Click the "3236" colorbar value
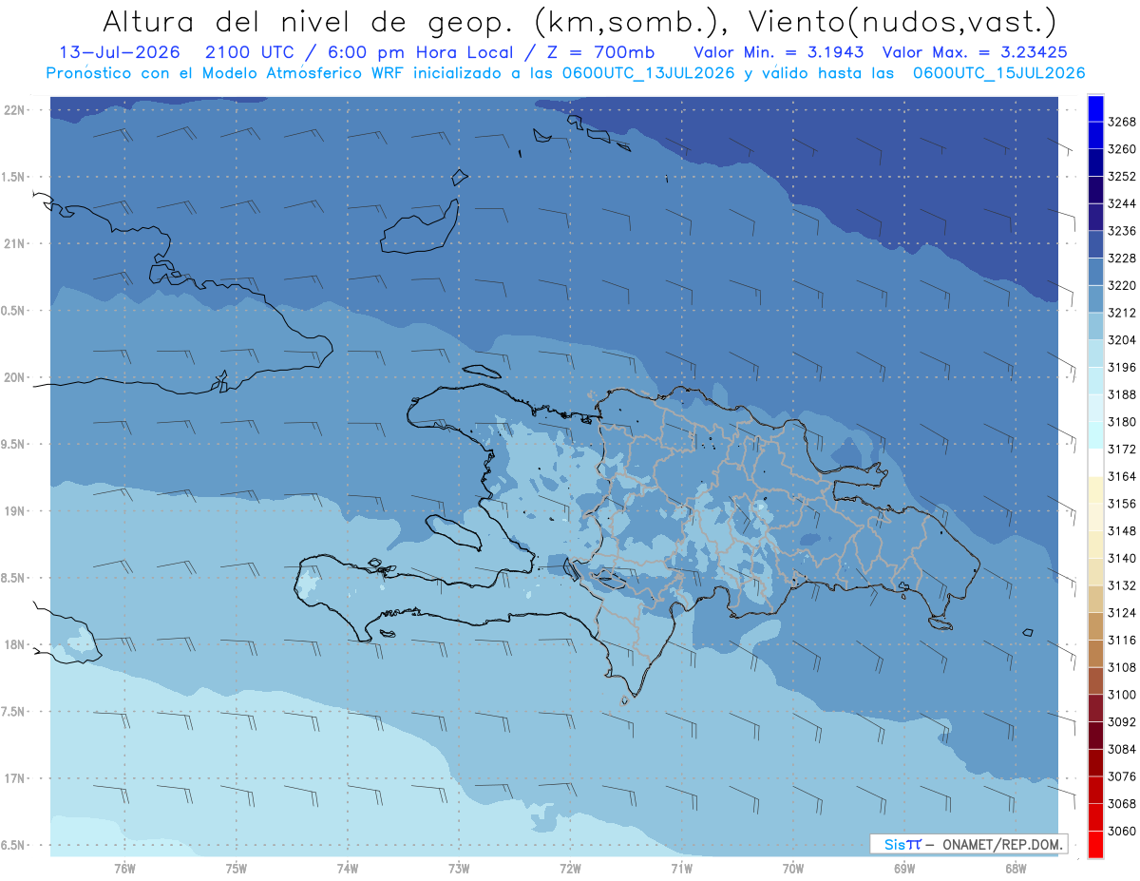This screenshot has width=1140, height=881. pyautogui.click(x=1122, y=231)
